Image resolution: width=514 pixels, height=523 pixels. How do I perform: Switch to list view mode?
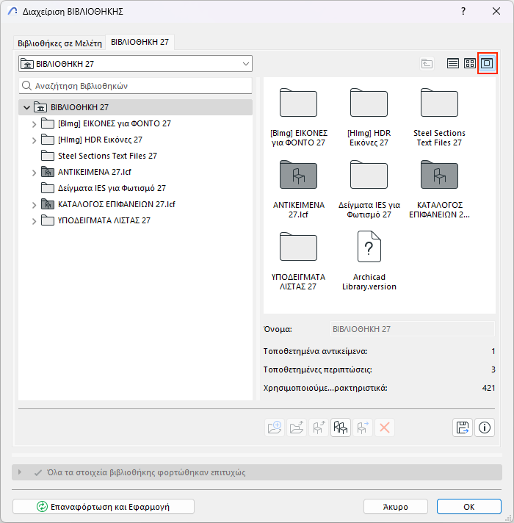[x=452, y=63]
